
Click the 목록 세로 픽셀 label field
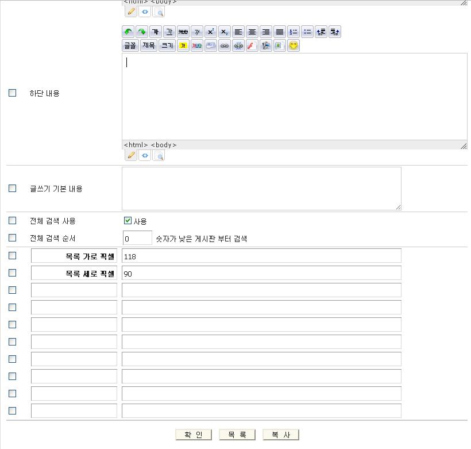[x=74, y=273]
